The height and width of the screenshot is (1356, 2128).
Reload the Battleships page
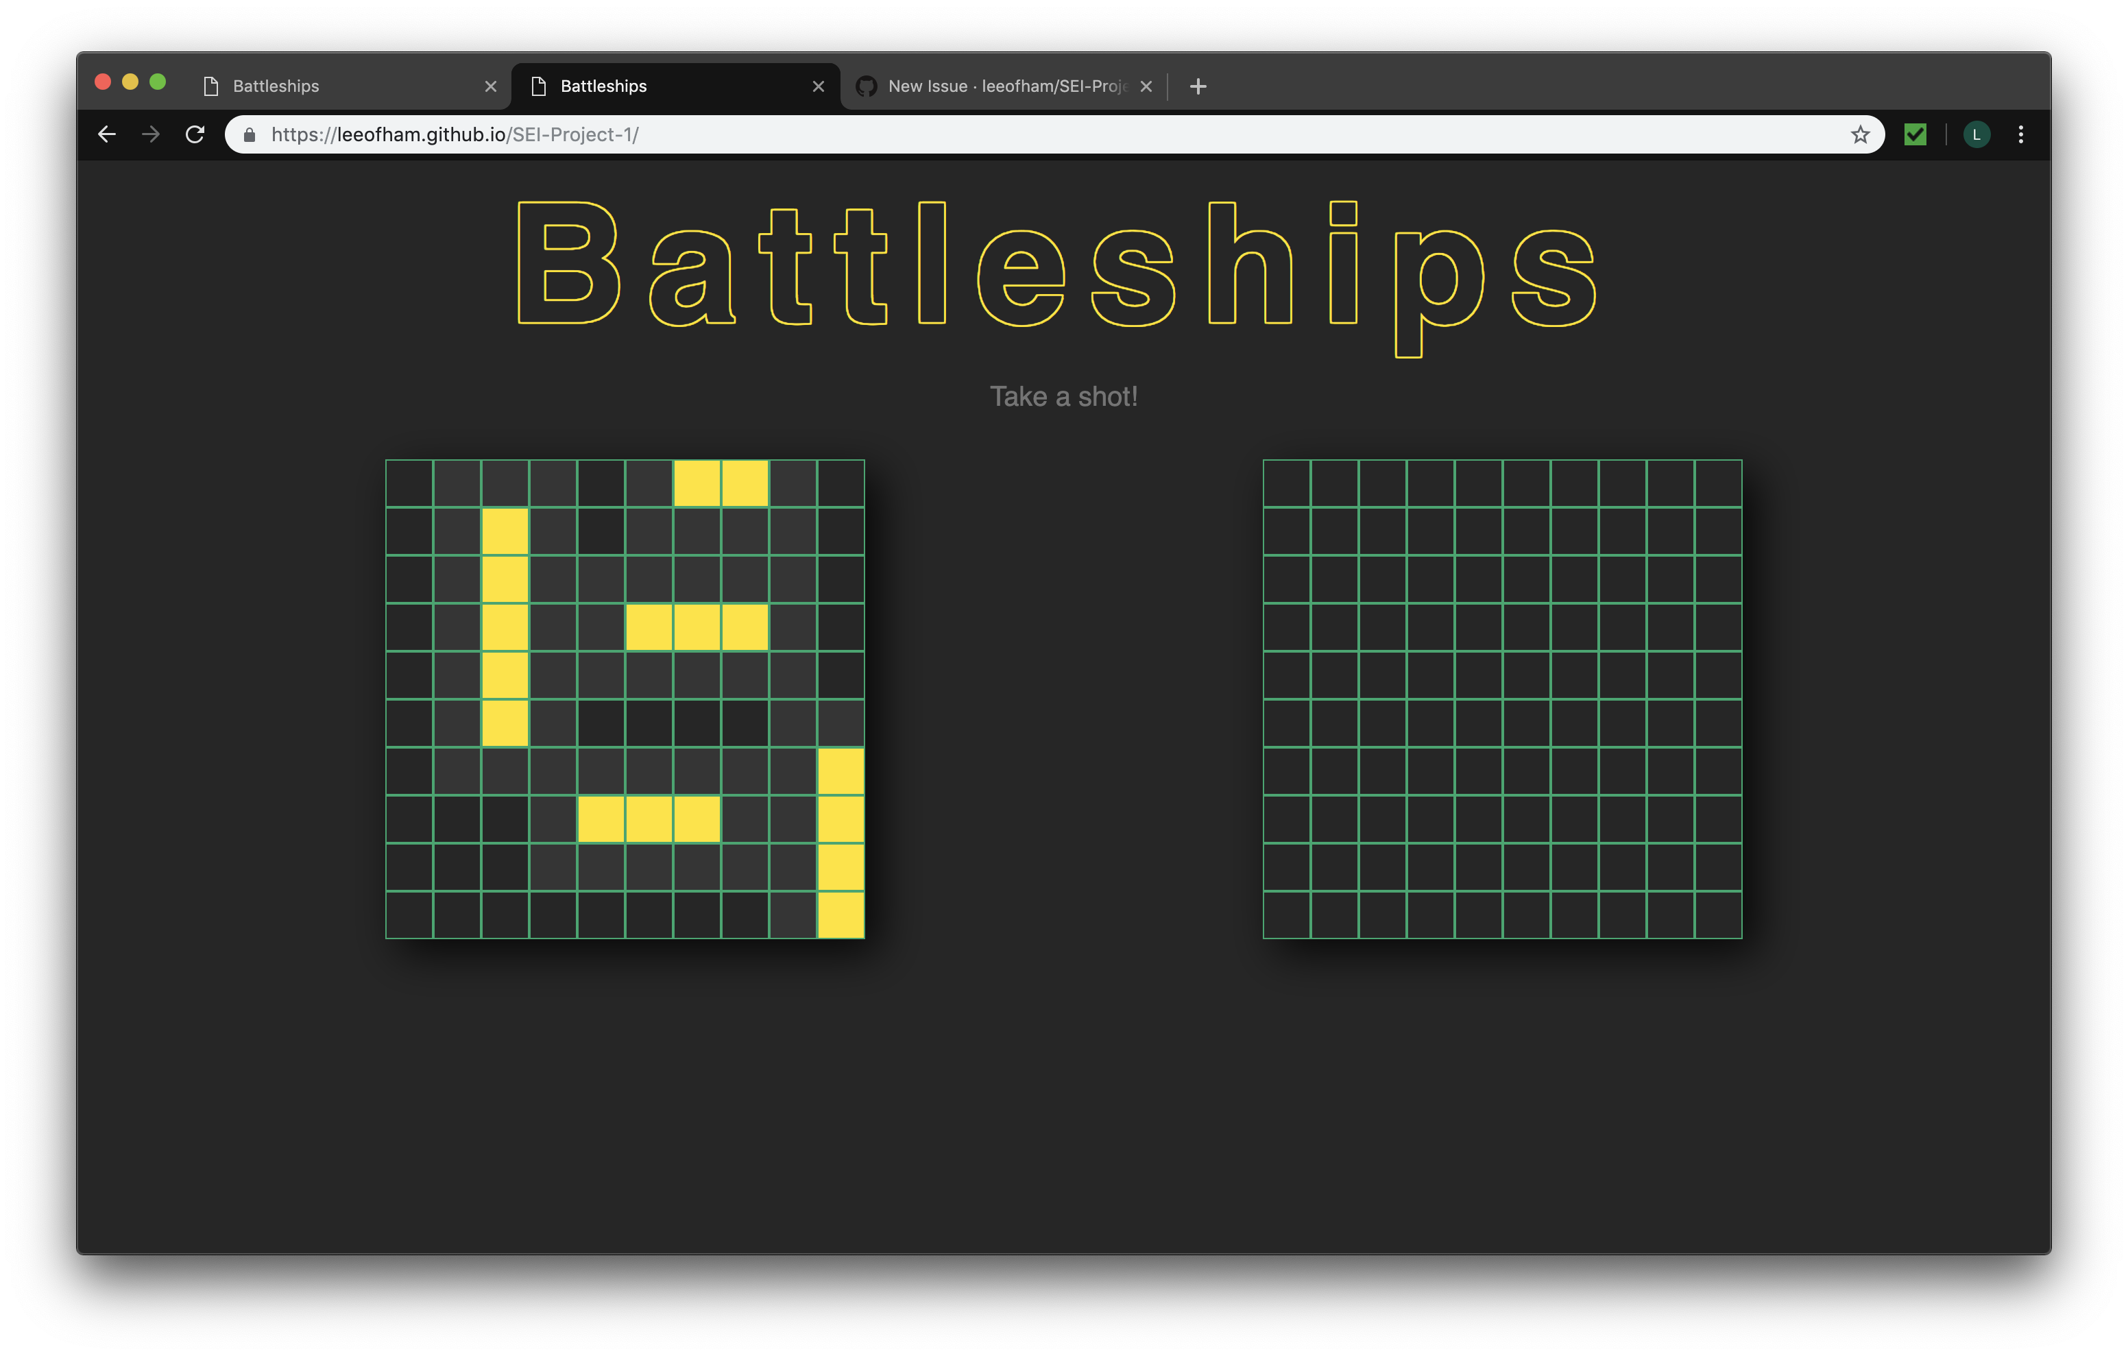coord(195,134)
